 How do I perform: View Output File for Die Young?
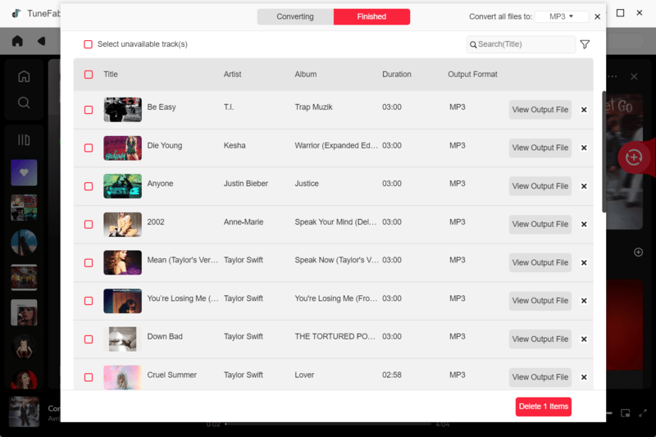pyautogui.click(x=540, y=148)
